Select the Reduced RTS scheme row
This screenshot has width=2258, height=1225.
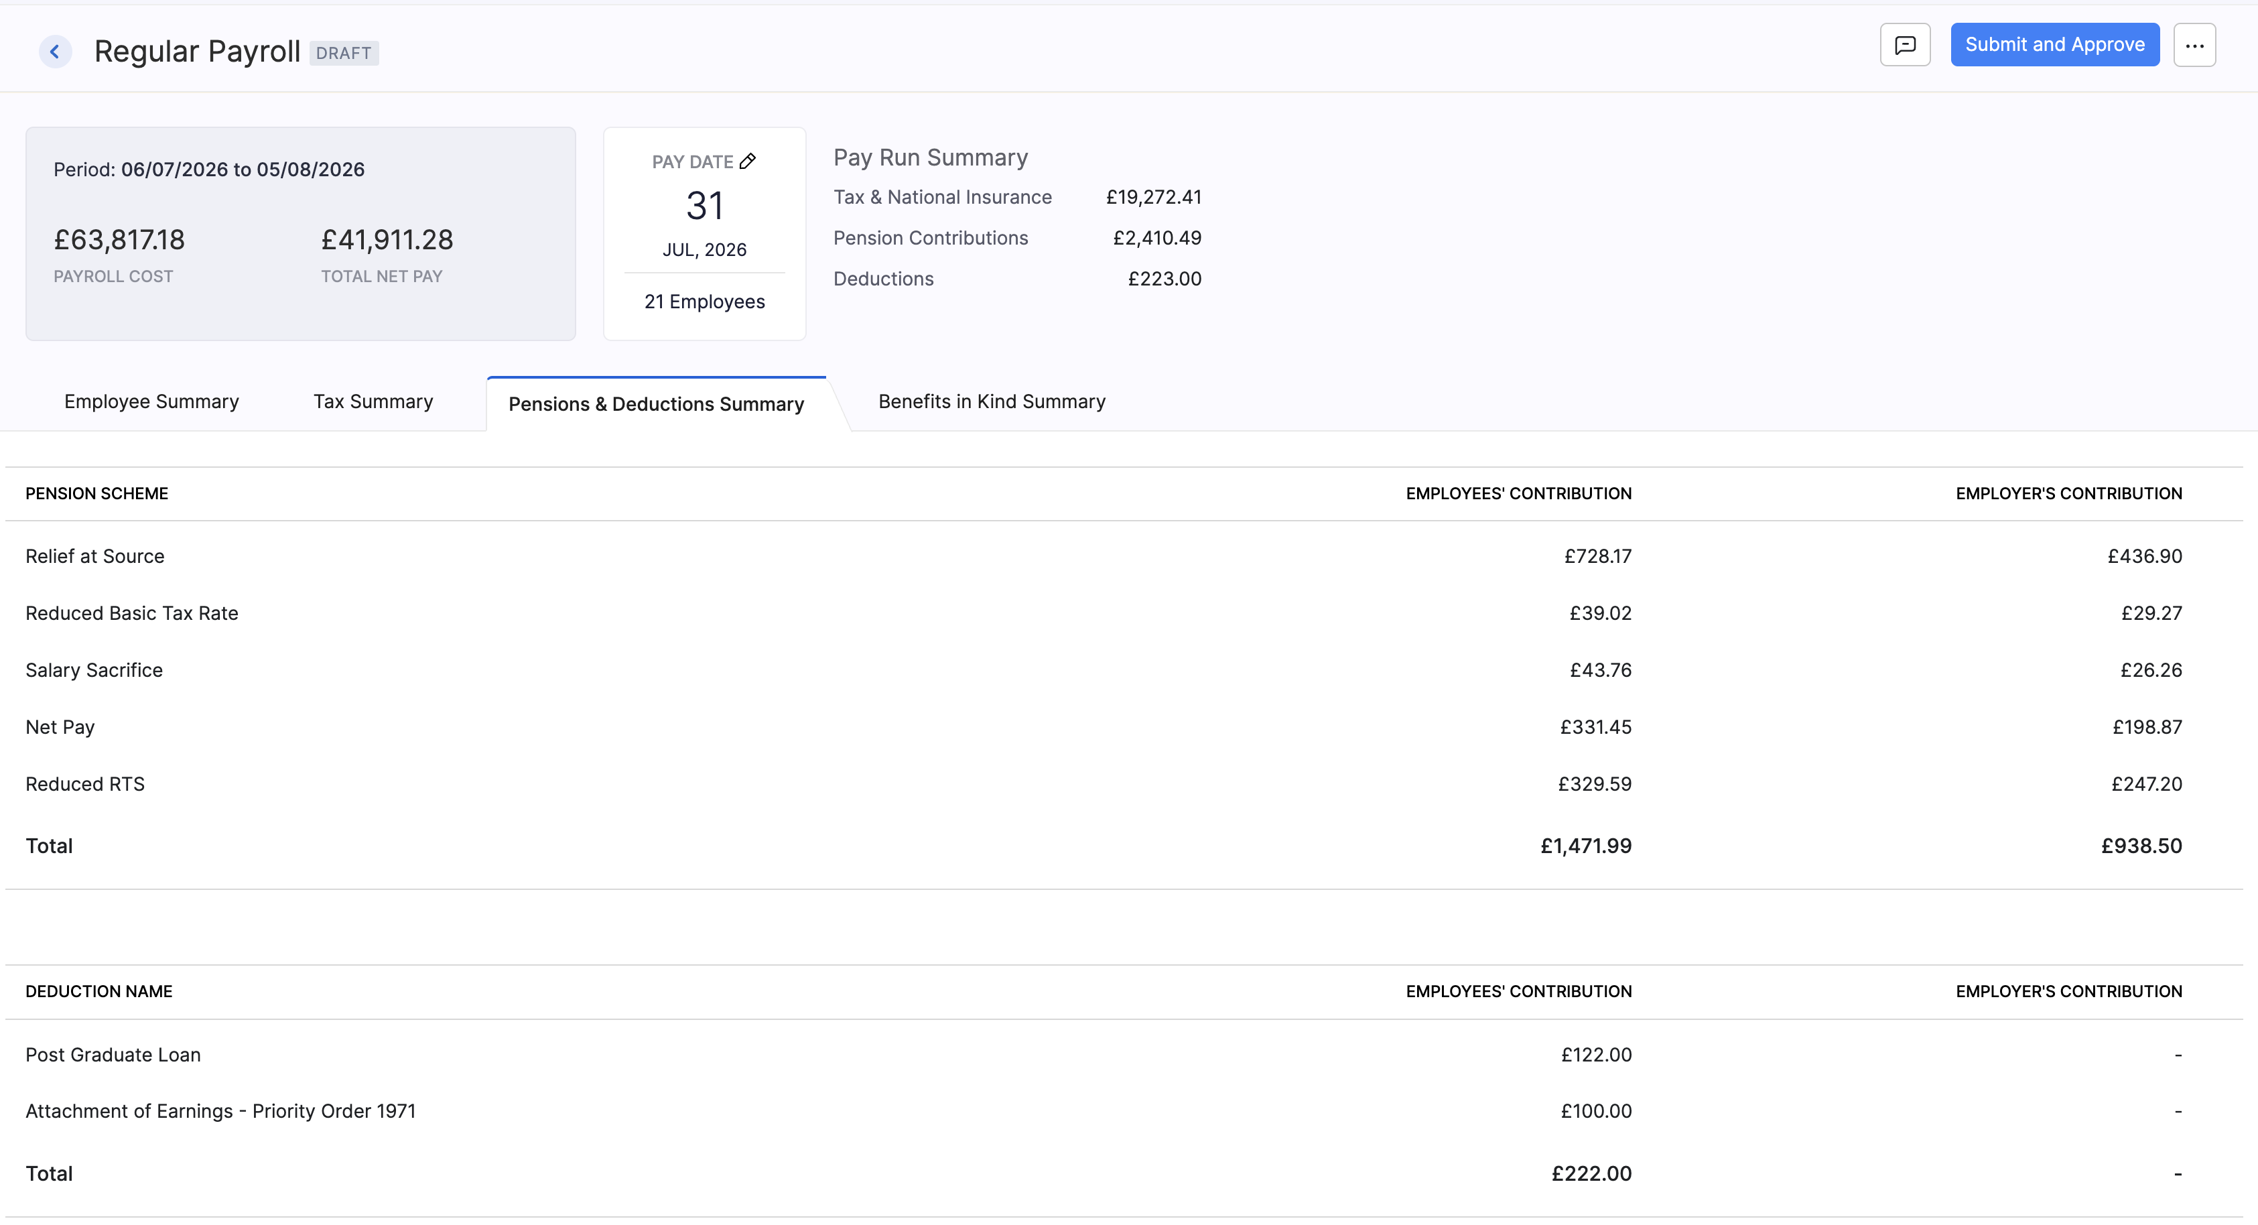point(1124,784)
